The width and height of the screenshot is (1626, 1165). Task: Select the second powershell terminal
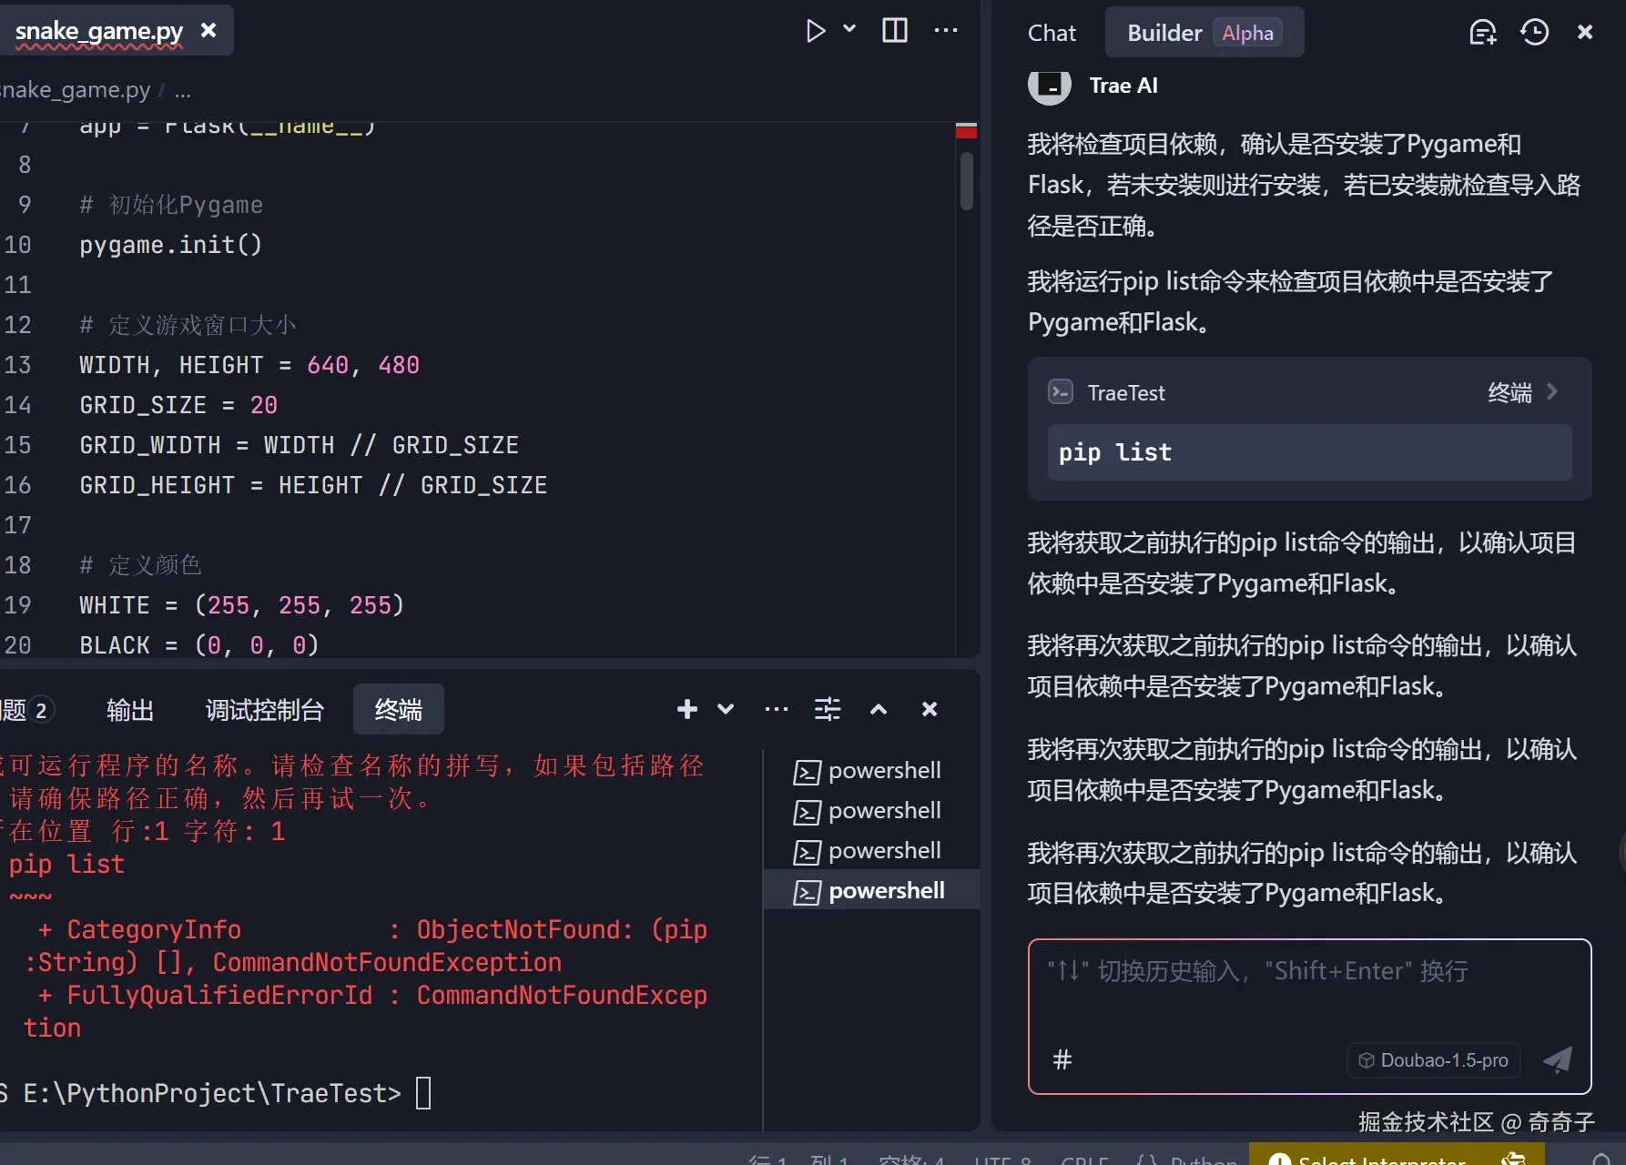click(x=871, y=811)
